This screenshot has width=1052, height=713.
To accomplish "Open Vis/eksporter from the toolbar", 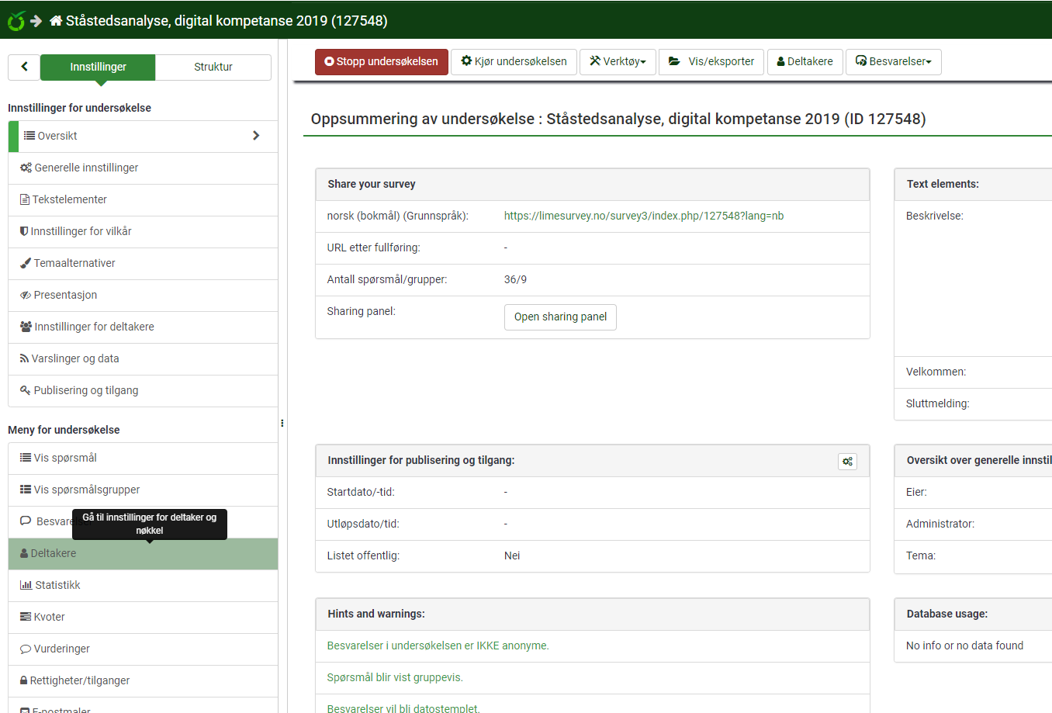I will point(711,61).
